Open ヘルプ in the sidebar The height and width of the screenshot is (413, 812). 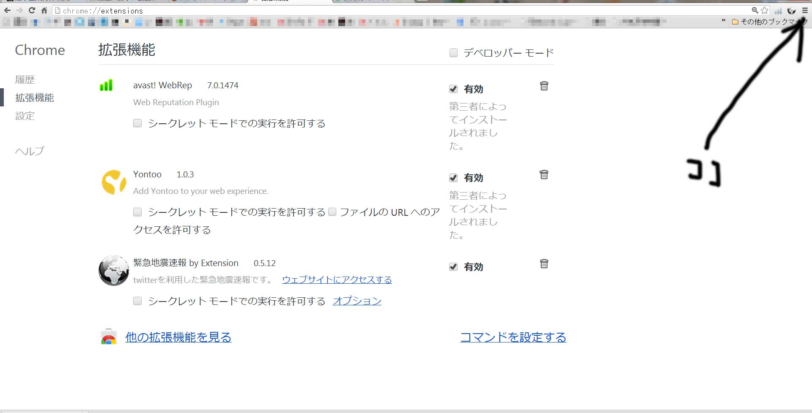click(30, 151)
